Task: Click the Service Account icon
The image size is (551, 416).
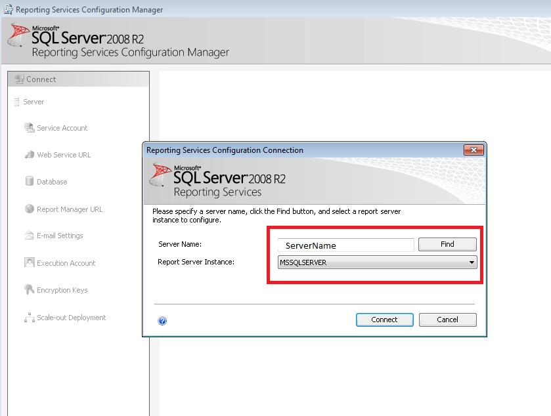Action: click(29, 128)
